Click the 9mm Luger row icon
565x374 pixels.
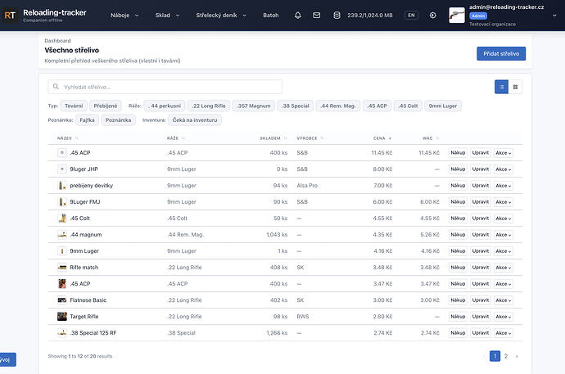tap(62, 251)
